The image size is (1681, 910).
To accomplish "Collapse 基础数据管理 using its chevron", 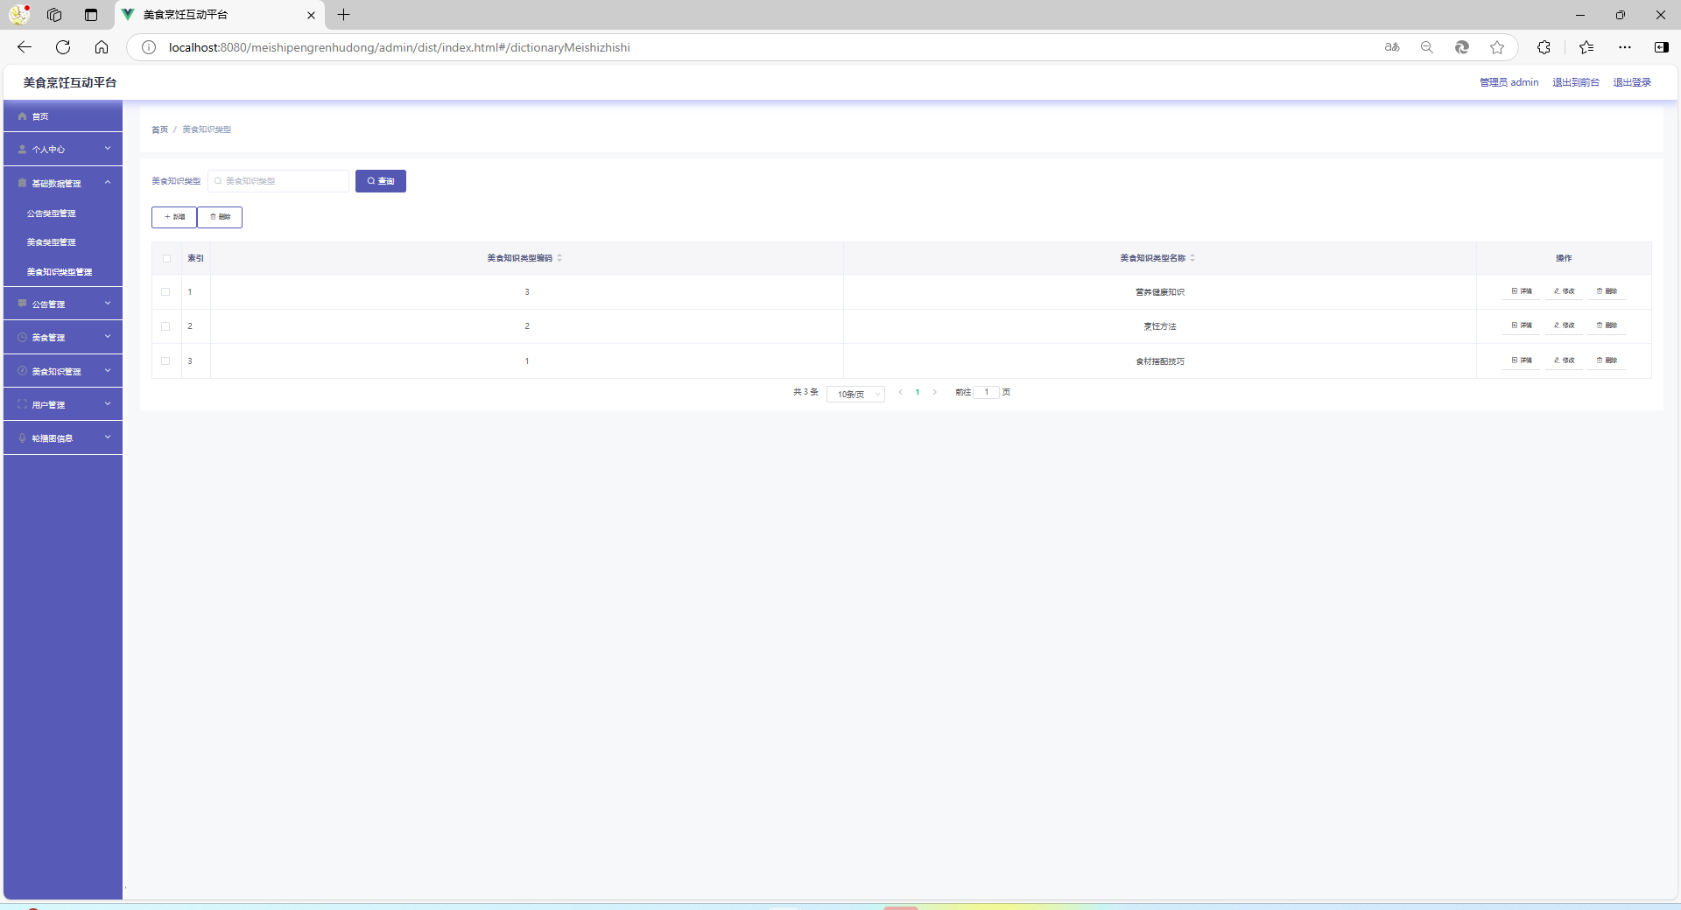I will tap(108, 183).
